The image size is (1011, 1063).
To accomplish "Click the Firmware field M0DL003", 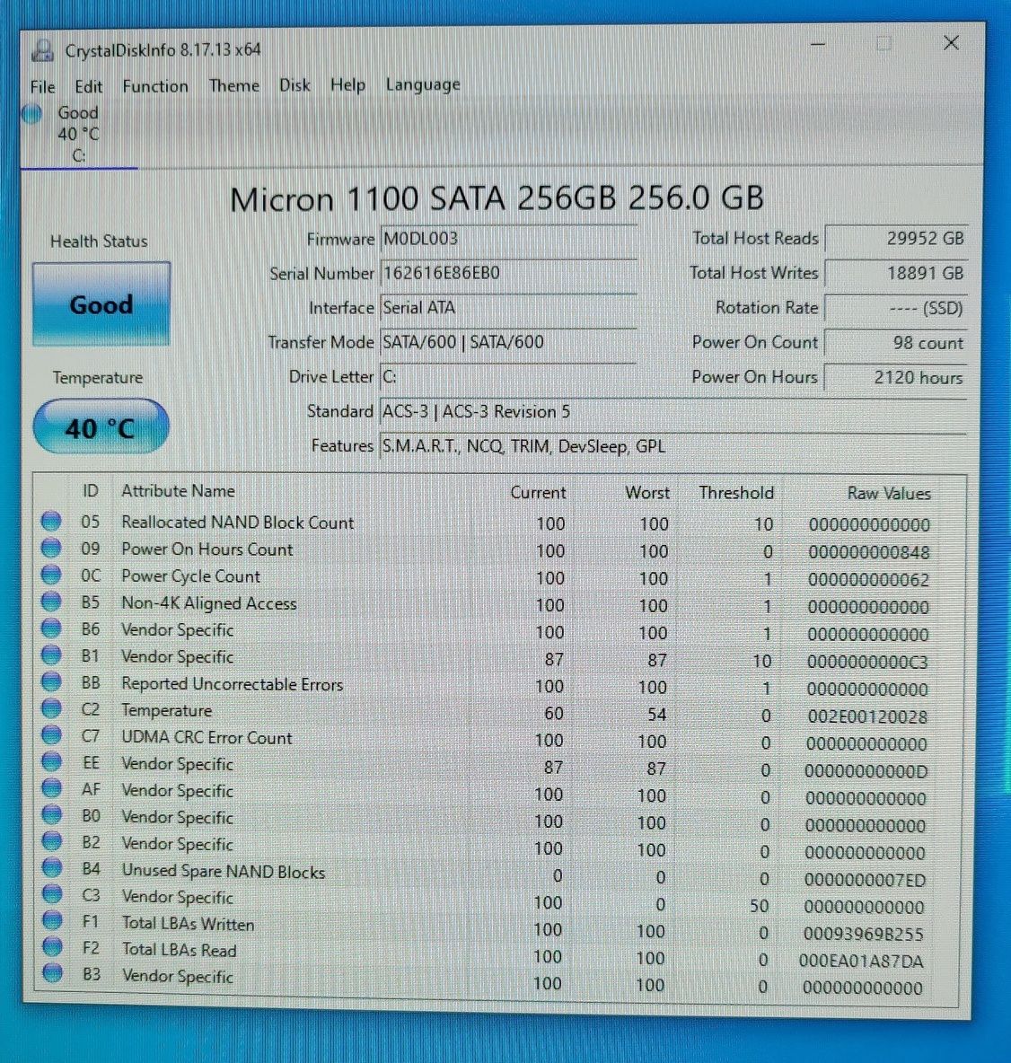I will point(508,239).
